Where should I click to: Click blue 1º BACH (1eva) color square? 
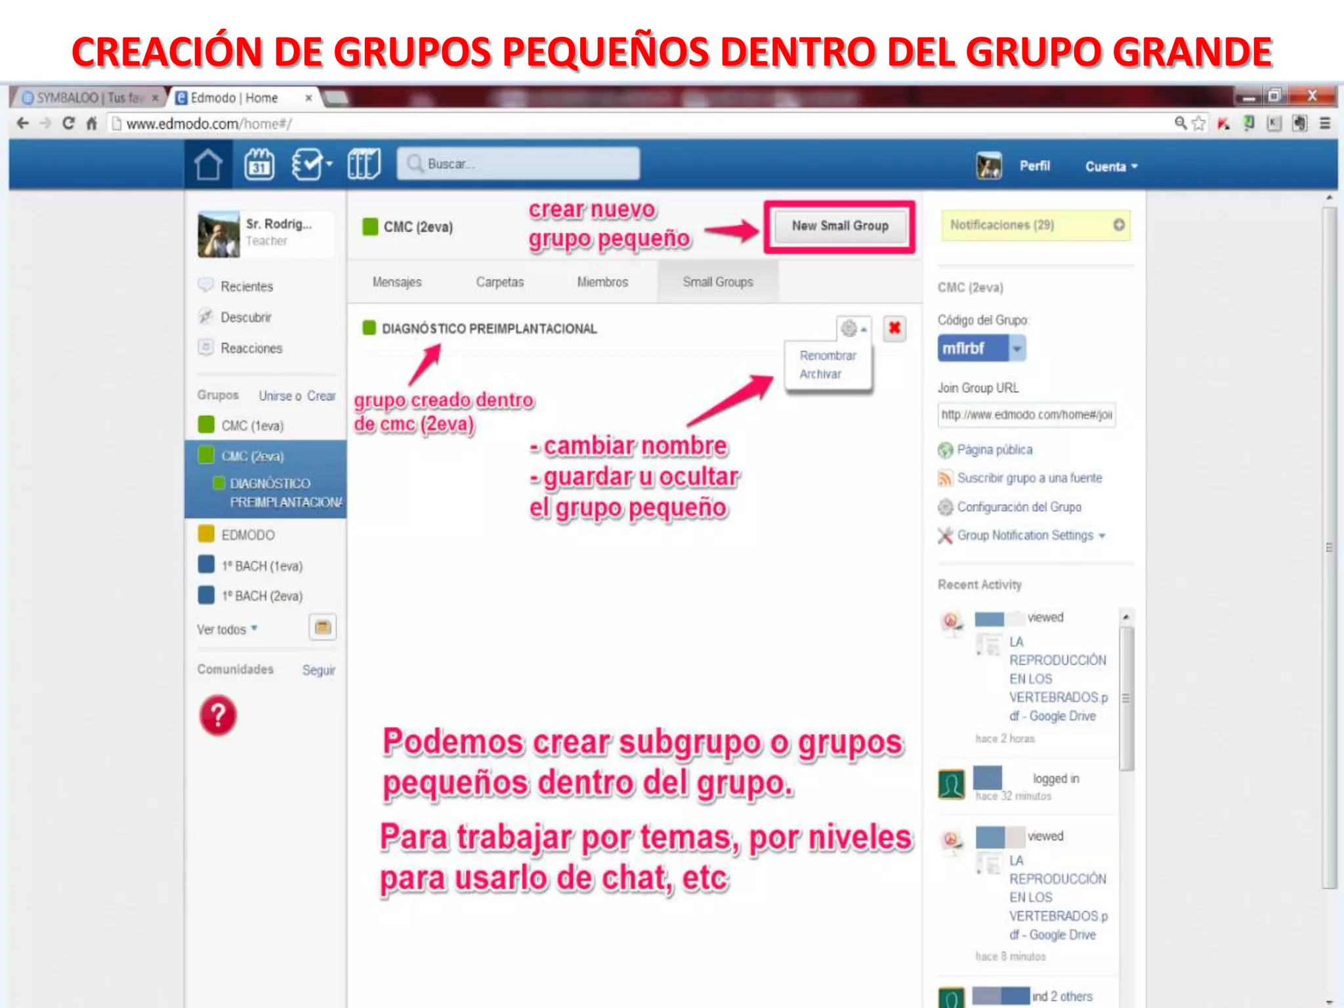click(x=206, y=564)
